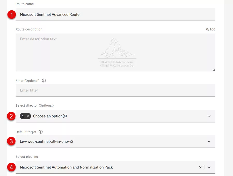Viewport: 233px width, 176px height.
Task: Click the Route description text area
Action: (x=115, y=52)
